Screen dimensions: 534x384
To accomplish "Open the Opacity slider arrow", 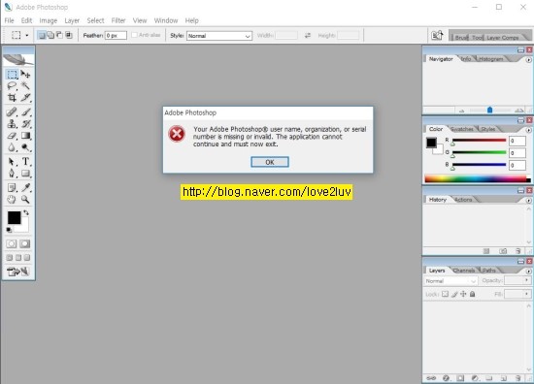I will click(x=526, y=280).
